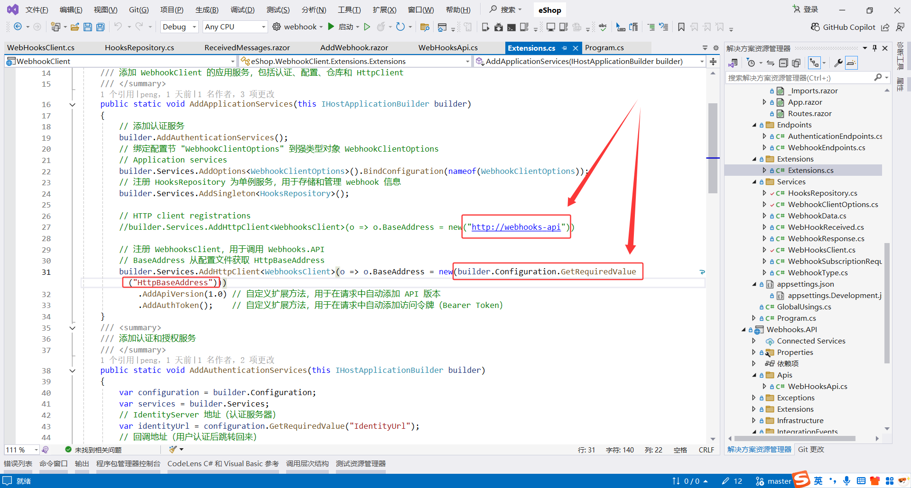The image size is (911, 488).
Task: Switch views using the Solution Explorer home icon
Action: [733, 63]
